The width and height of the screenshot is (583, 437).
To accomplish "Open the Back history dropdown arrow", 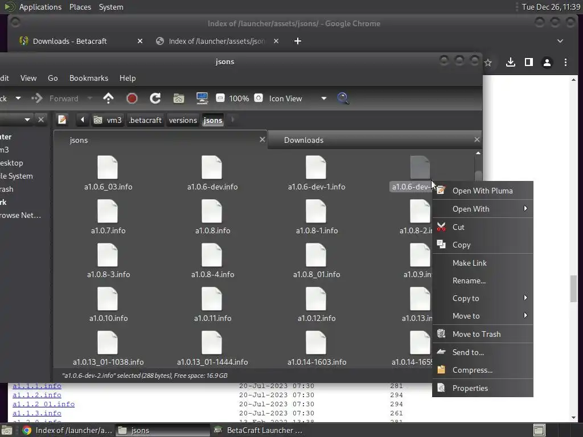I will [x=18, y=98].
